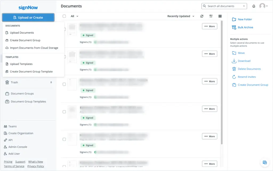The width and height of the screenshot is (273, 171).
Task: Switch the document list view layout icon
Action: (220, 16)
